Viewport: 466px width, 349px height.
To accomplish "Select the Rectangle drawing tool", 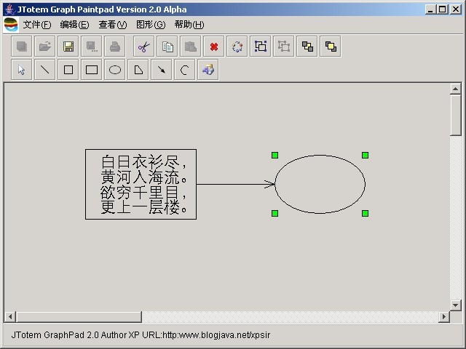I will (x=92, y=70).
